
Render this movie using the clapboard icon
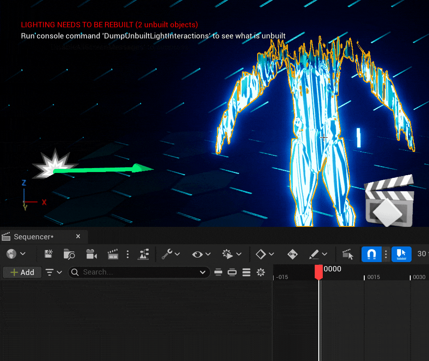coord(113,254)
